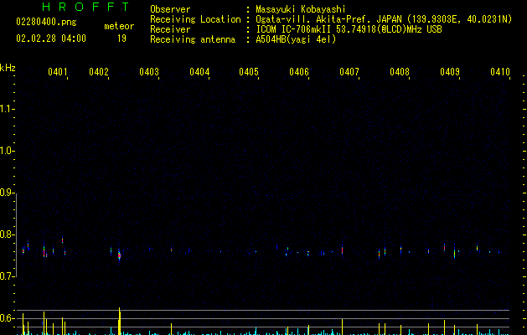527x335 pixels.
Task: Click the meteor count value 19
Action: (x=121, y=39)
